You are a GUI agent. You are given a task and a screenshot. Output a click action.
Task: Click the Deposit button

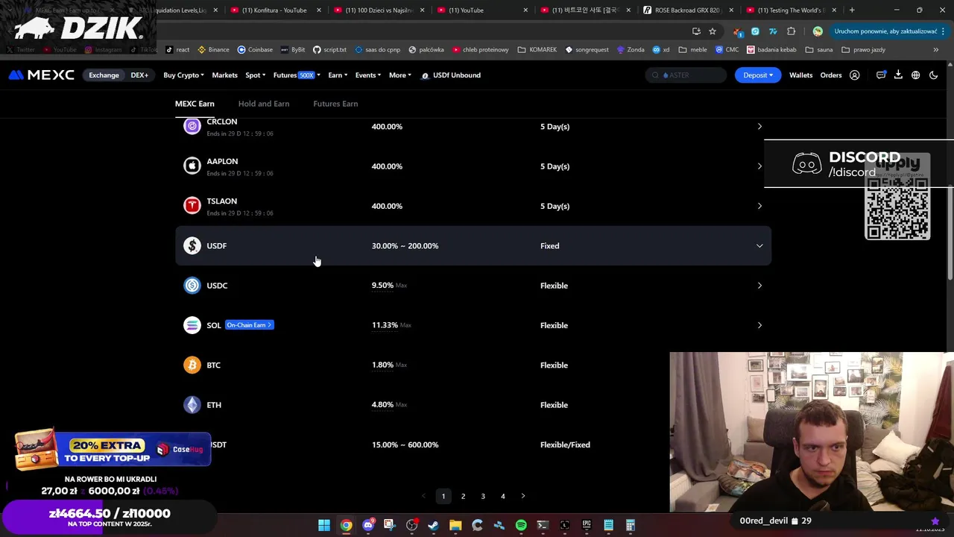click(758, 75)
